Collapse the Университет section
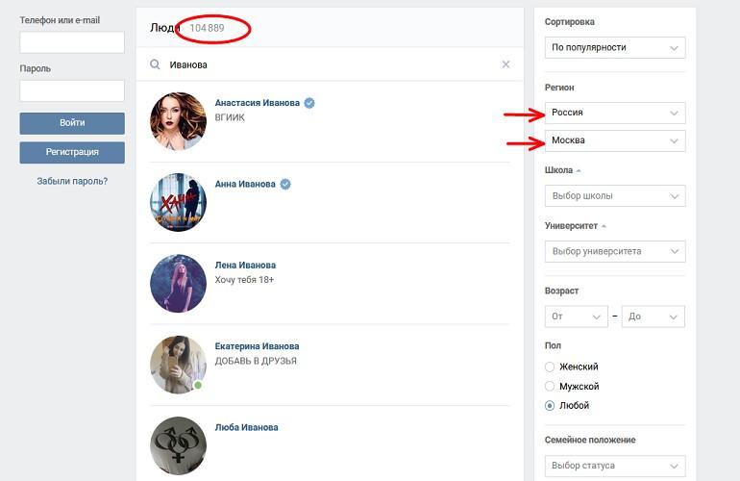740x481 pixels. tap(576, 226)
